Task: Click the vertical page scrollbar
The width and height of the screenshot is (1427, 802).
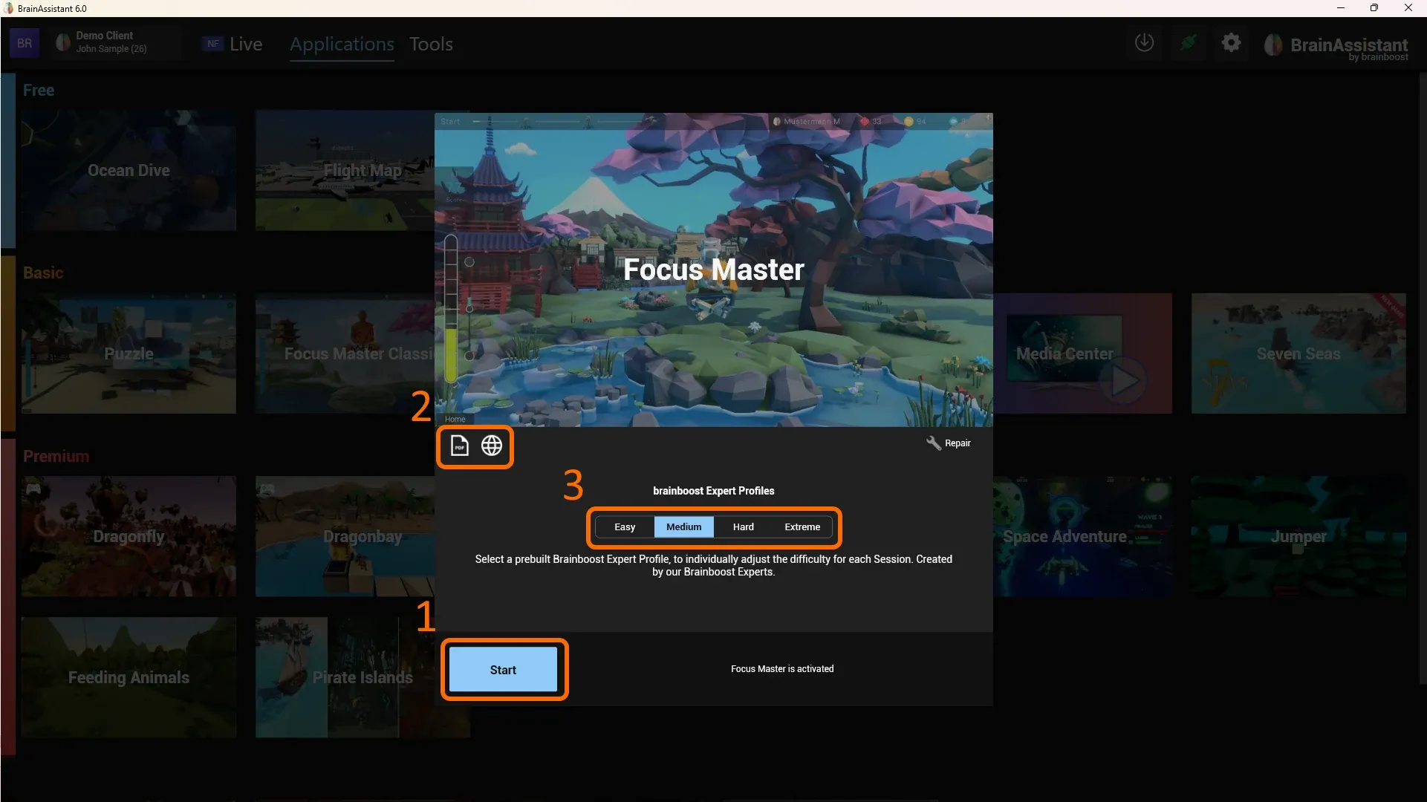Action: coord(1422,379)
